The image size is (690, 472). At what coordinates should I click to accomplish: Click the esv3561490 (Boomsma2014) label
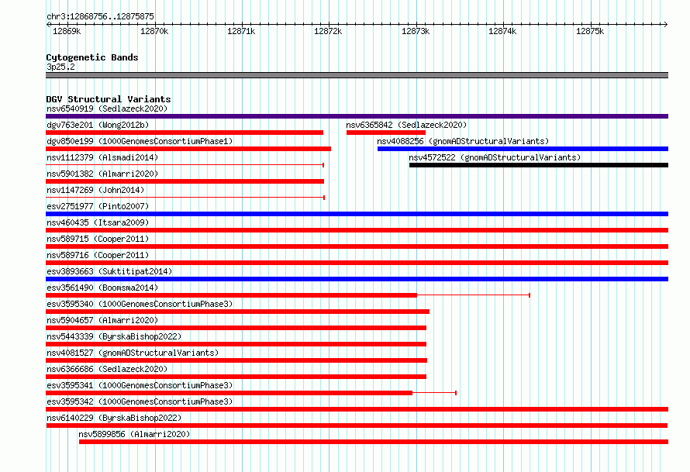(102, 288)
